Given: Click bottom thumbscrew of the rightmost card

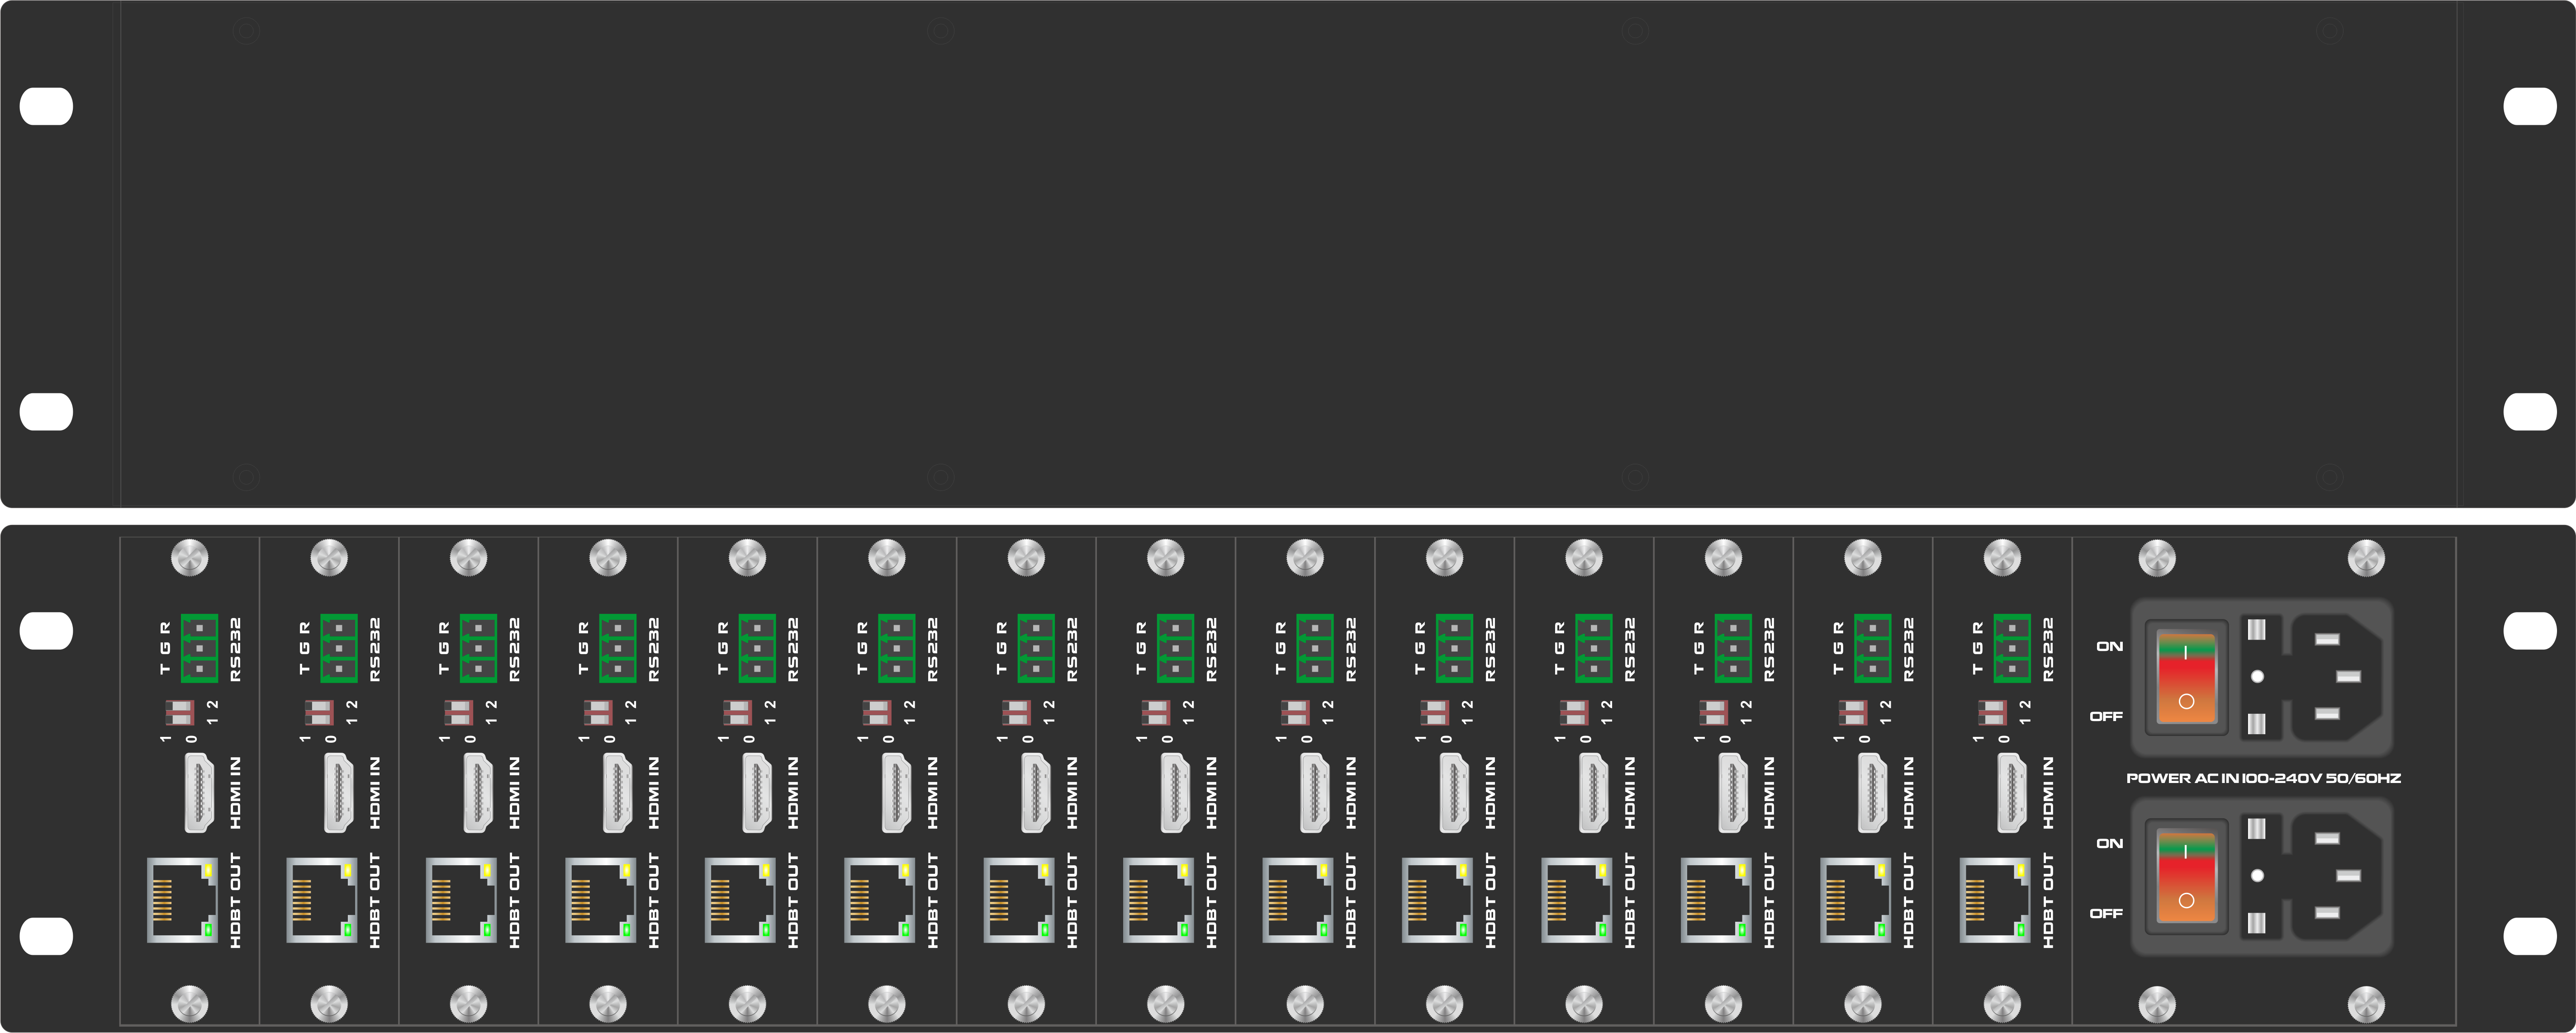Looking at the screenshot, I should tap(2002, 1004).
